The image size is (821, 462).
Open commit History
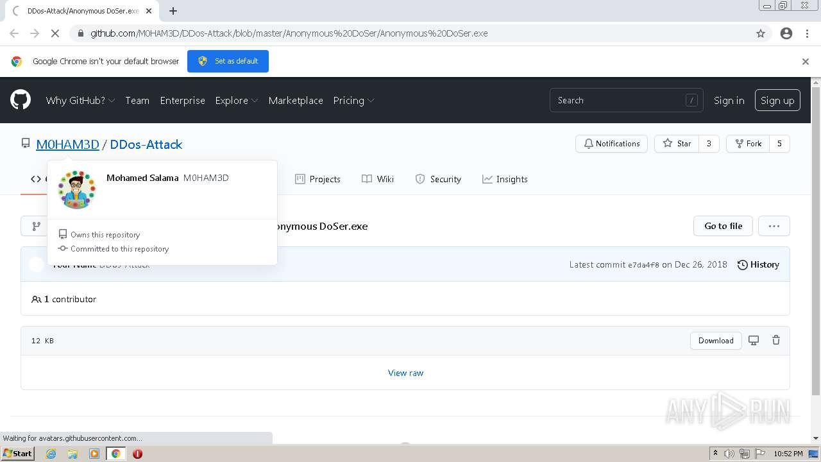coord(758,265)
